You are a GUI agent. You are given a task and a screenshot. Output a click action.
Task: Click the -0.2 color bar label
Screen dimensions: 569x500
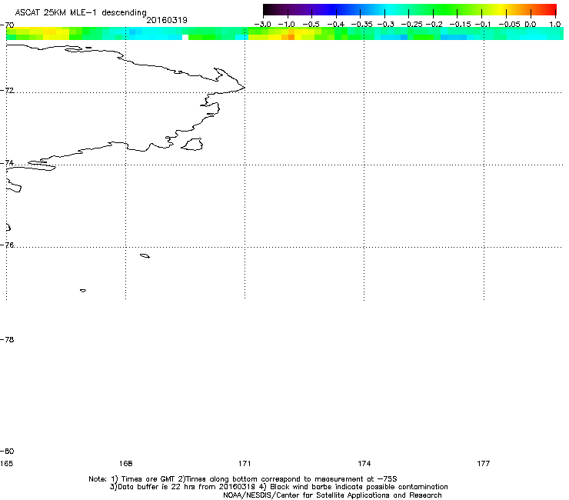[x=434, y=25]
